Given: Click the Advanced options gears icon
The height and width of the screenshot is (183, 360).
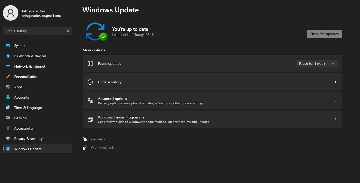Looking at the screenshot, I should tap(90, 101).
